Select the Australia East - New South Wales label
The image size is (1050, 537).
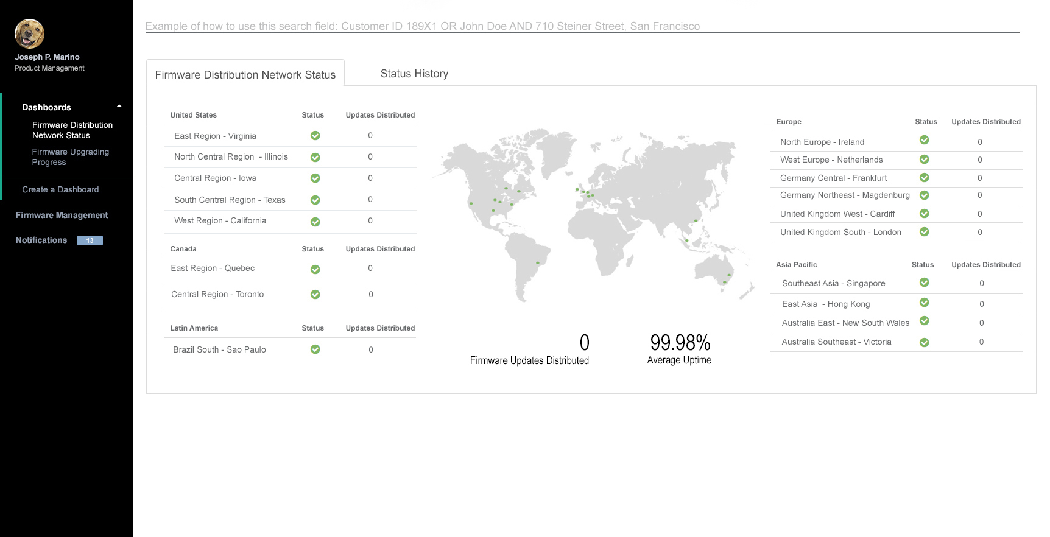(x=845, y=323)
